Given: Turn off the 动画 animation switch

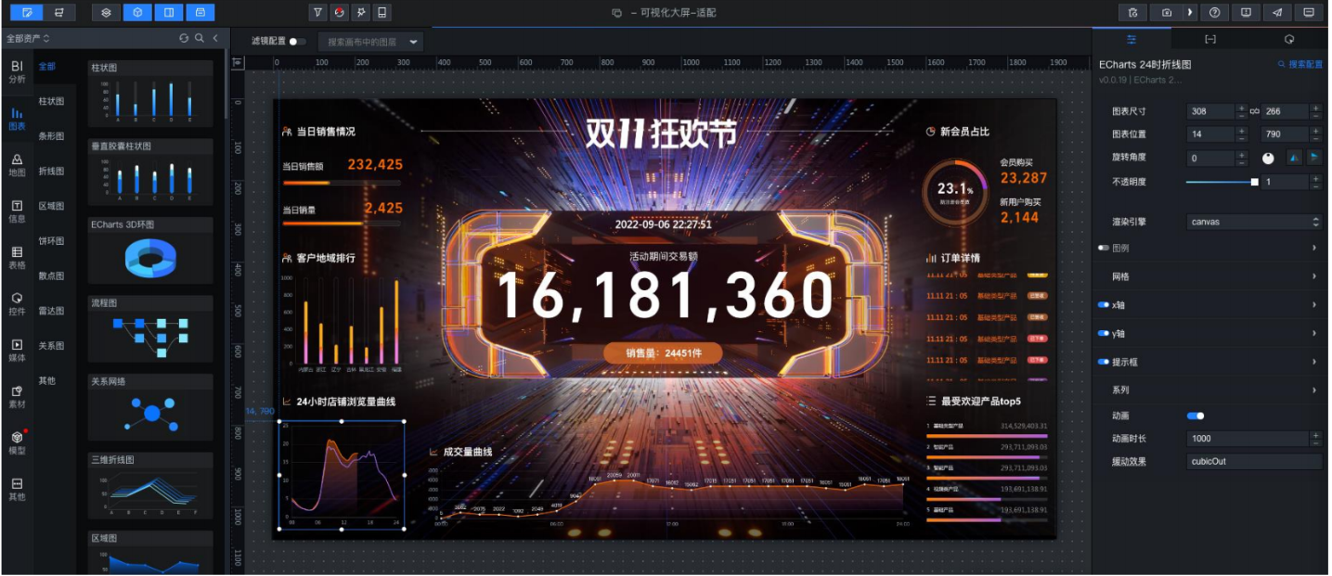Looking at the screenshot, I should point(1196,416).
